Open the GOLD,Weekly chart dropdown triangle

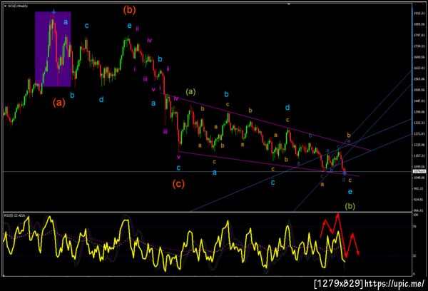[x=5, y=6]
